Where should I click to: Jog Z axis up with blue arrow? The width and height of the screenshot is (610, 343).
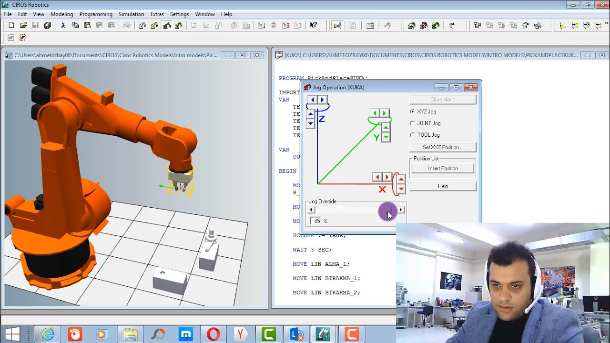tap(310, 114)
